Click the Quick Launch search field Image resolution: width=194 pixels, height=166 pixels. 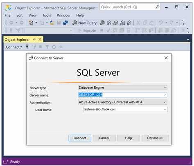128,7
